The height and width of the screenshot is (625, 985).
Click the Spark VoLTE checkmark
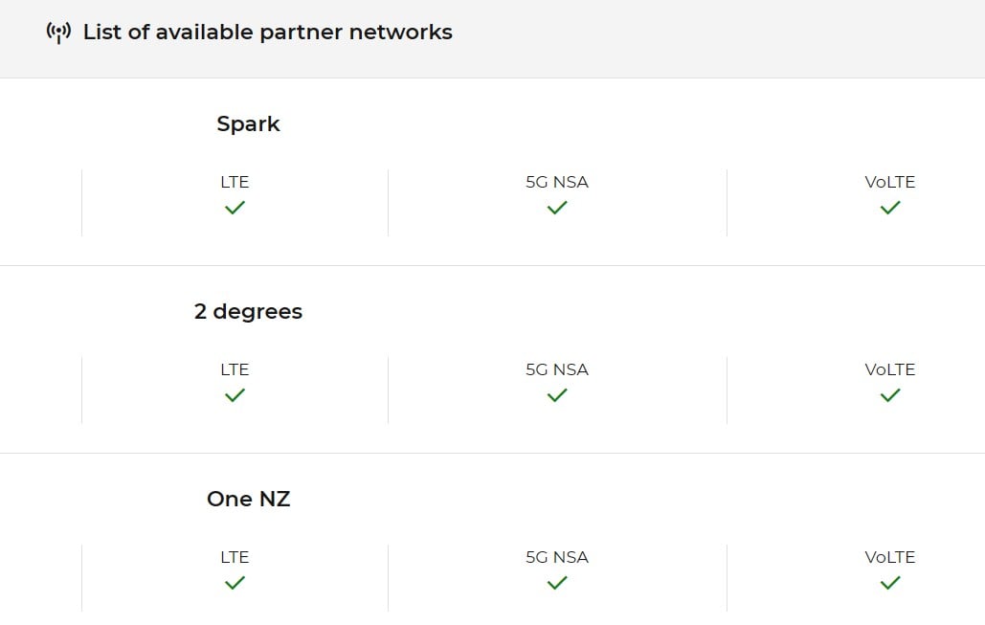click(890, 207)
